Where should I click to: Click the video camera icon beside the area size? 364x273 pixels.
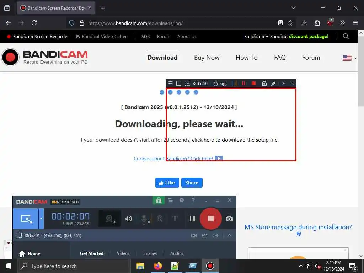[194, 235]
